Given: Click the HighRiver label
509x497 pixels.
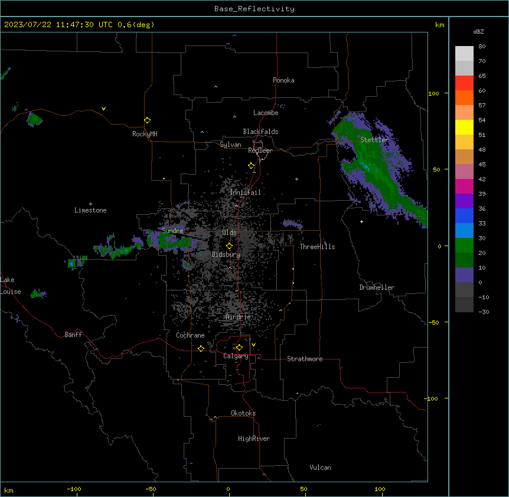Looking at the screenshot, I should (254, 439).
